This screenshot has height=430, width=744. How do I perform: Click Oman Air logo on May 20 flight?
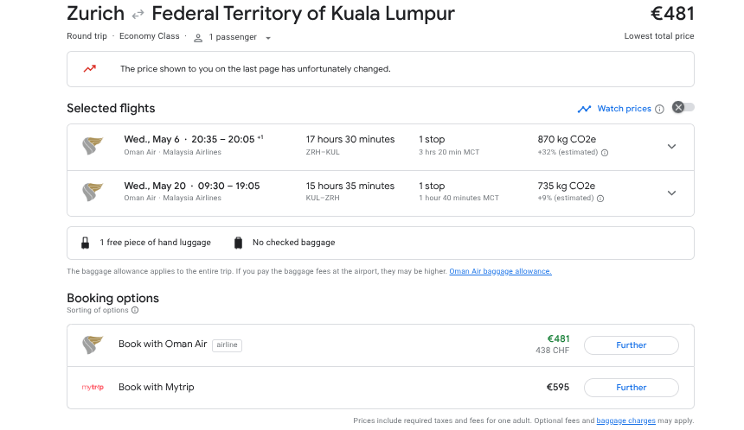coord(92,193)
